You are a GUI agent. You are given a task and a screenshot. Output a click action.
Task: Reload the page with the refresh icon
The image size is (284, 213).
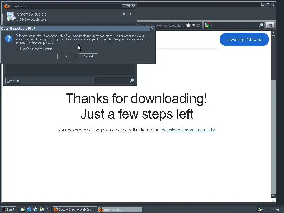[x=199, y=25]
